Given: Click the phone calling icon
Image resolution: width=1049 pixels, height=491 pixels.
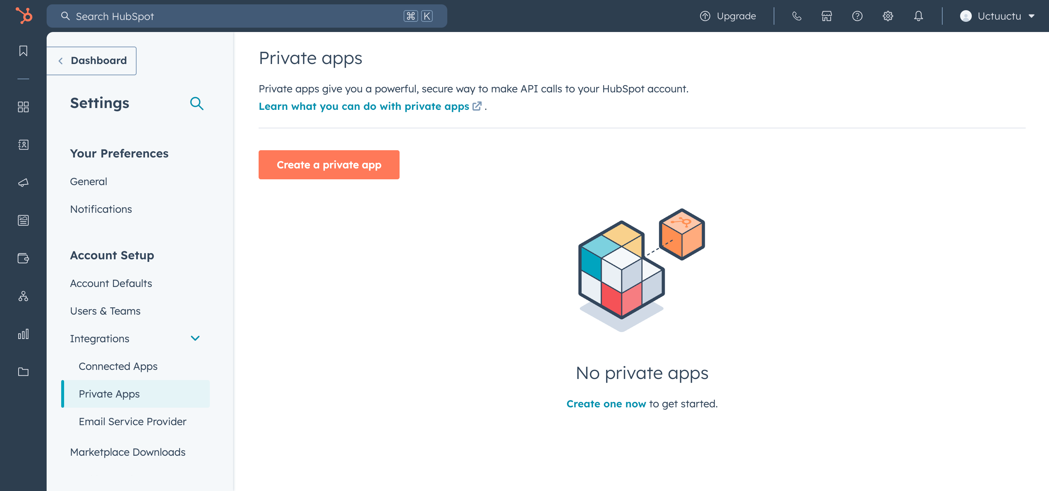Looking at the screenshot, I should (x=797, y=16).
